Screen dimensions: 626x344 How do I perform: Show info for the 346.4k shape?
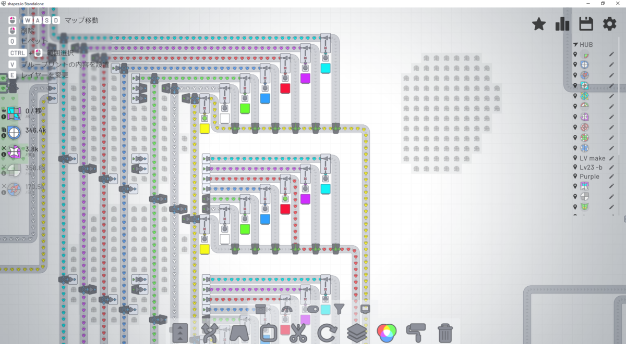point(4,135)
